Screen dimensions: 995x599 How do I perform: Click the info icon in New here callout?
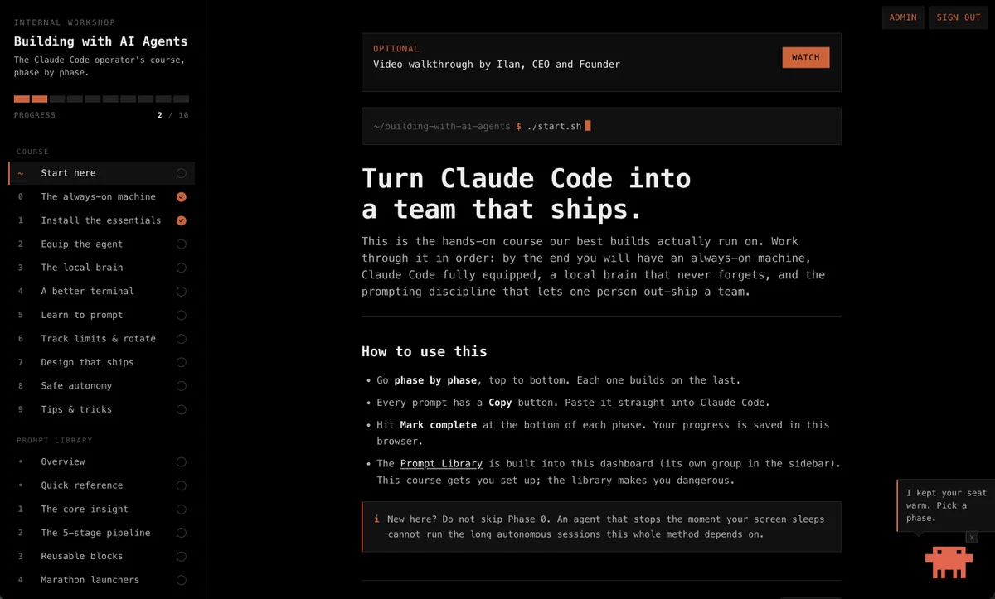(376, 519)
